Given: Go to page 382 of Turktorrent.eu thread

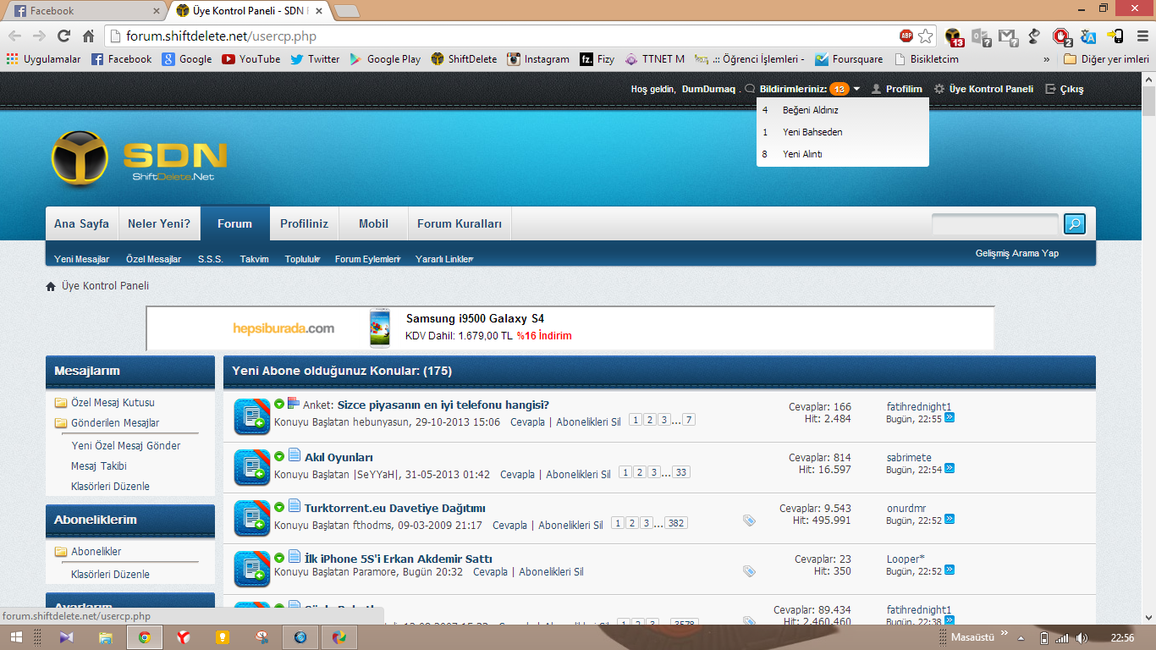Looking at the screenshot, I should pos(675,523).
